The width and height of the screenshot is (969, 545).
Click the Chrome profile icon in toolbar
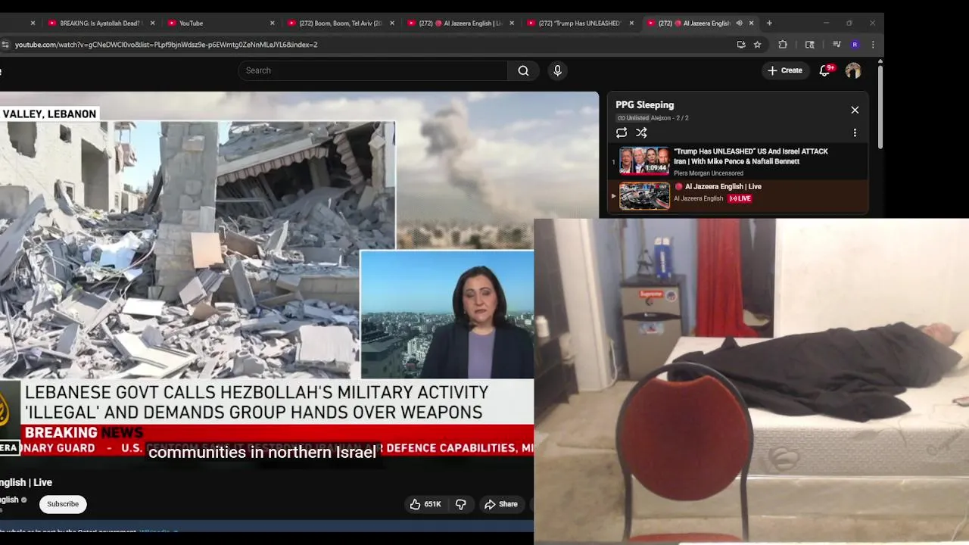(x=855, y=45)
